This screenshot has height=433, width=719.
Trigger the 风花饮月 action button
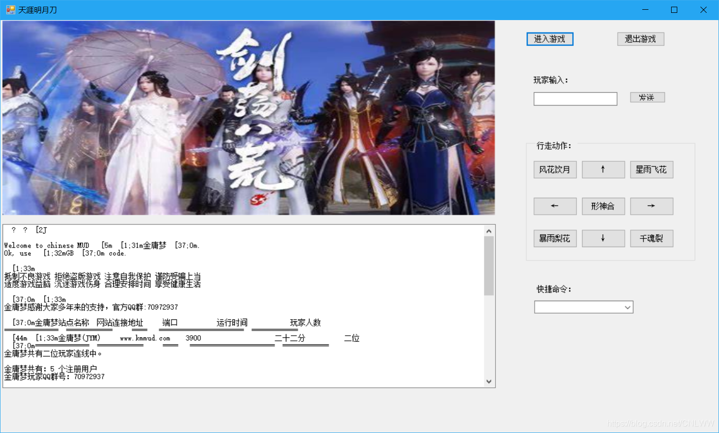(555, 170)
